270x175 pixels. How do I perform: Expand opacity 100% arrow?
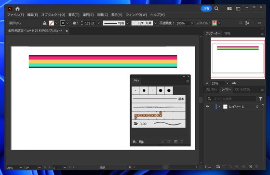tap(192, 23)
